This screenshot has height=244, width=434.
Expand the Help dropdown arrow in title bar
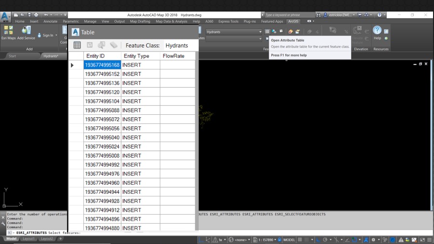pos(384,15)
